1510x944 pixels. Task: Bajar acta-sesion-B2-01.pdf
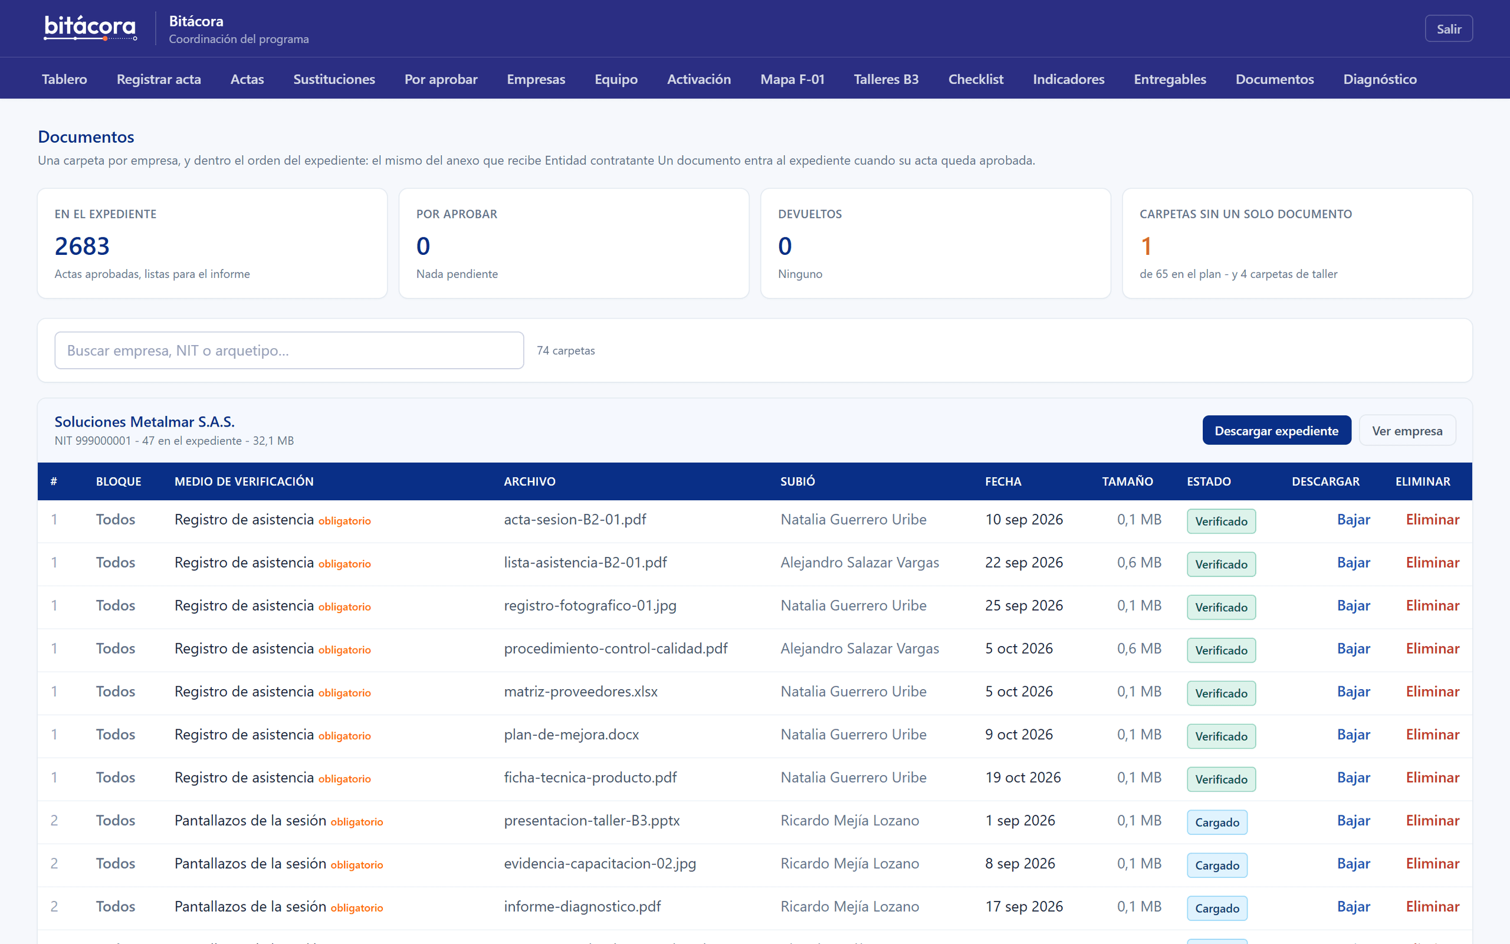[1353, 519]
